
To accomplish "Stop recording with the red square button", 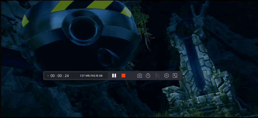I will (x=123, y=76).
